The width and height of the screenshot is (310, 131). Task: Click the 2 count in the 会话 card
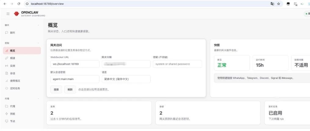[x=161, y=113]
